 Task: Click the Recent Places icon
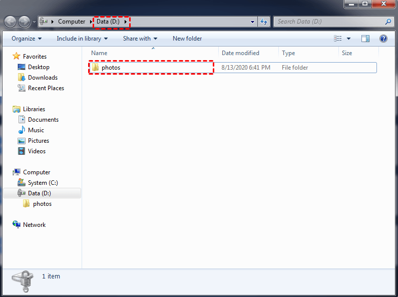(x=22, y=88)
